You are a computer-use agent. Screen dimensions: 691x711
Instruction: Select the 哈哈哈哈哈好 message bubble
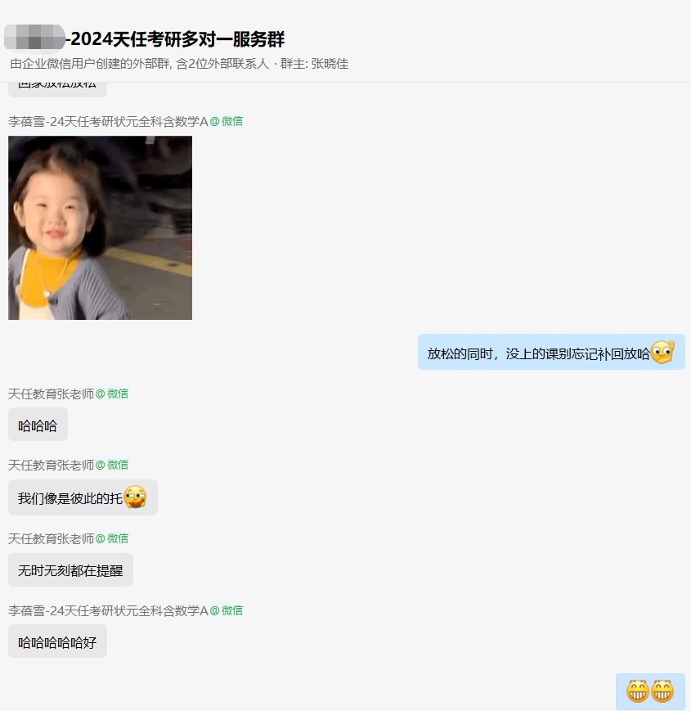[x=57, y=641]
